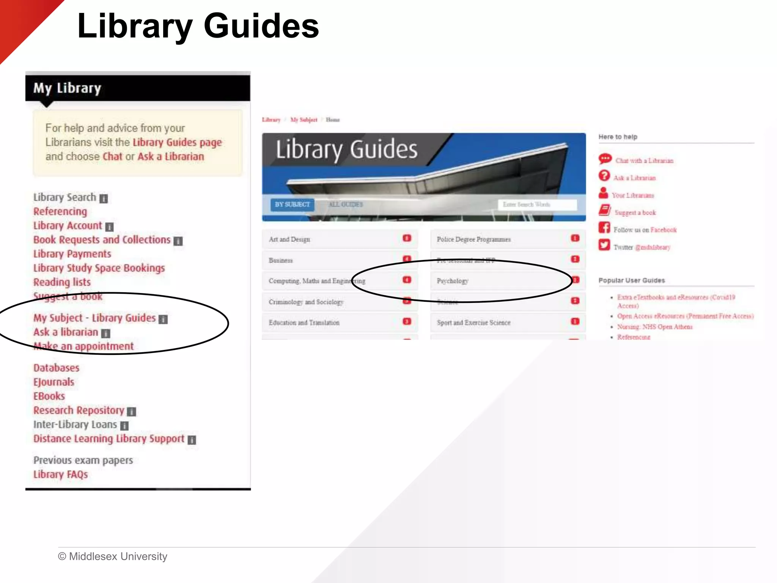Viewport: 777px width, 583px height.
Task: Open the Police Degree Programmes guide
Action: tap(508, 239)
